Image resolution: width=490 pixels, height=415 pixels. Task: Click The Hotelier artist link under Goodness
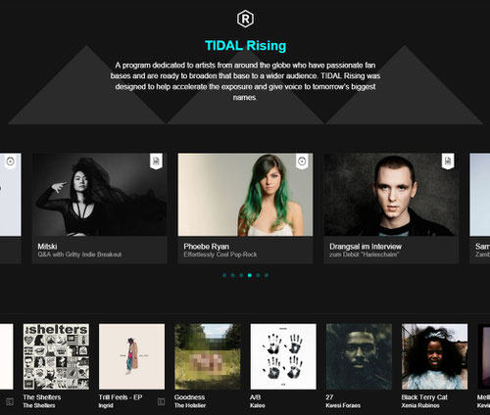pos(190,405)
